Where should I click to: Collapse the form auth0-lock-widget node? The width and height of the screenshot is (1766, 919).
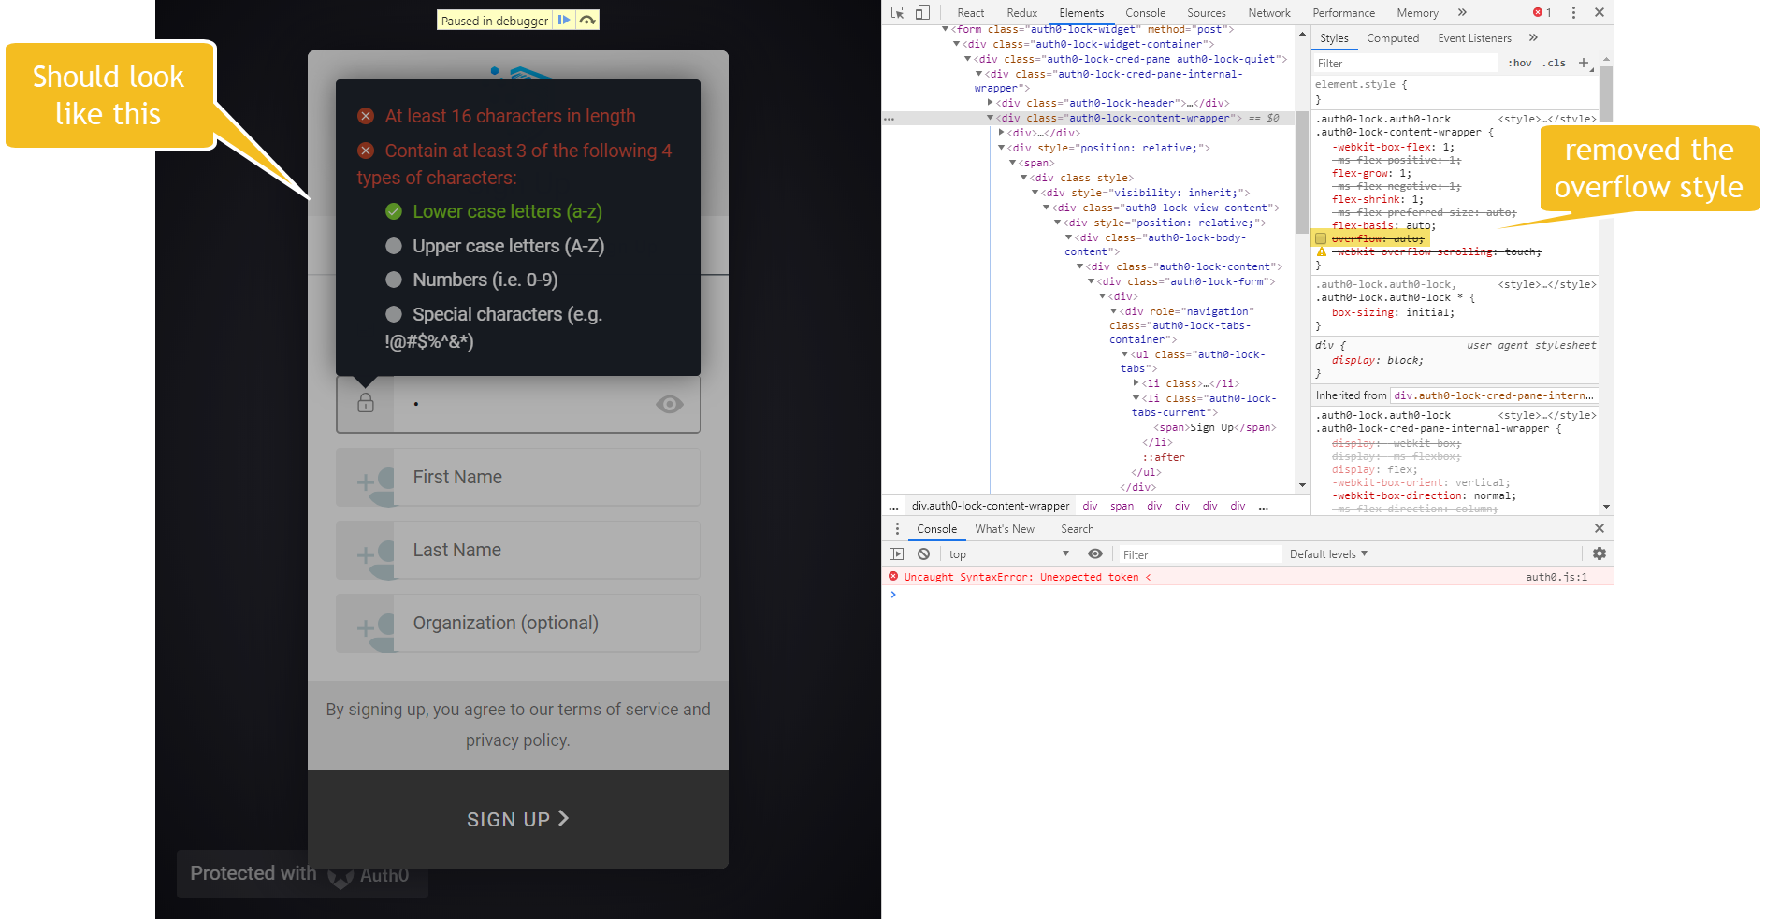pos(946,29)
